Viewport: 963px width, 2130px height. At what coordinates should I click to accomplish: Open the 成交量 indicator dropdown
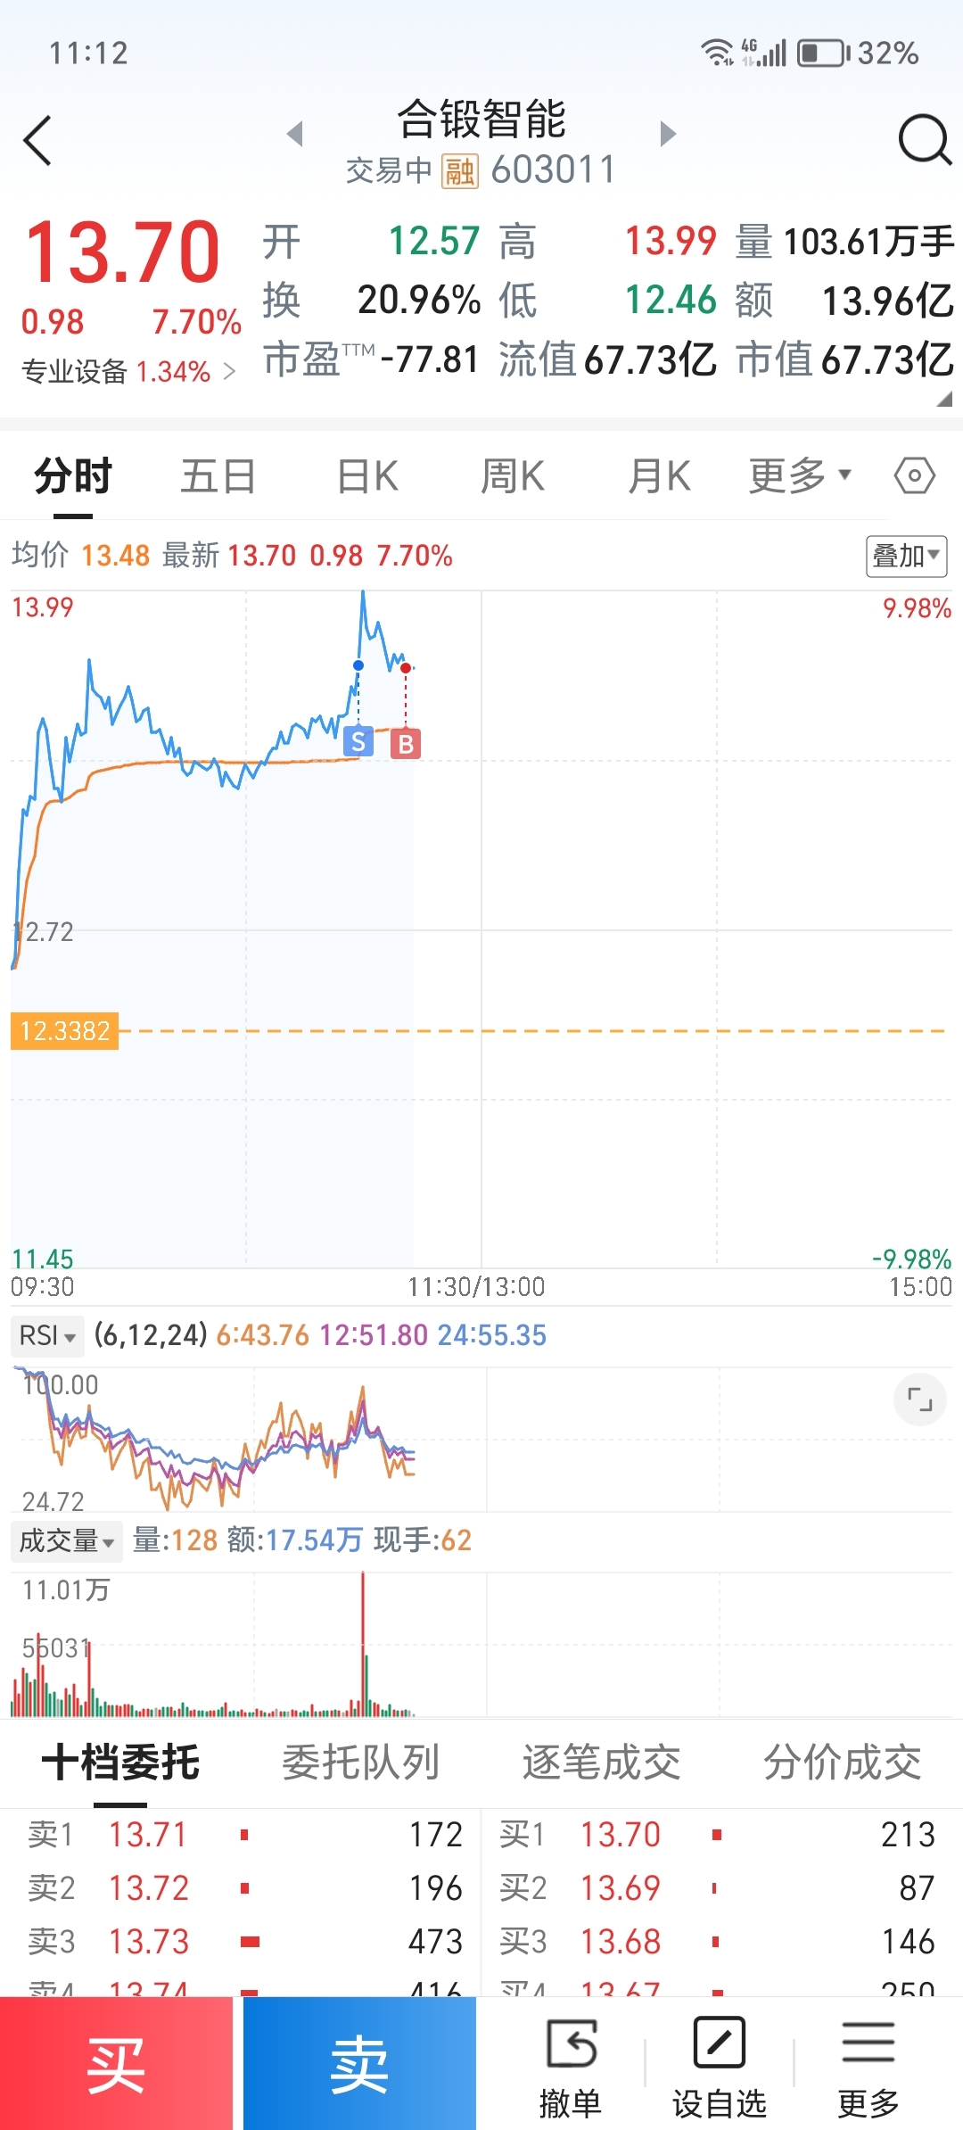(67, 1540)
